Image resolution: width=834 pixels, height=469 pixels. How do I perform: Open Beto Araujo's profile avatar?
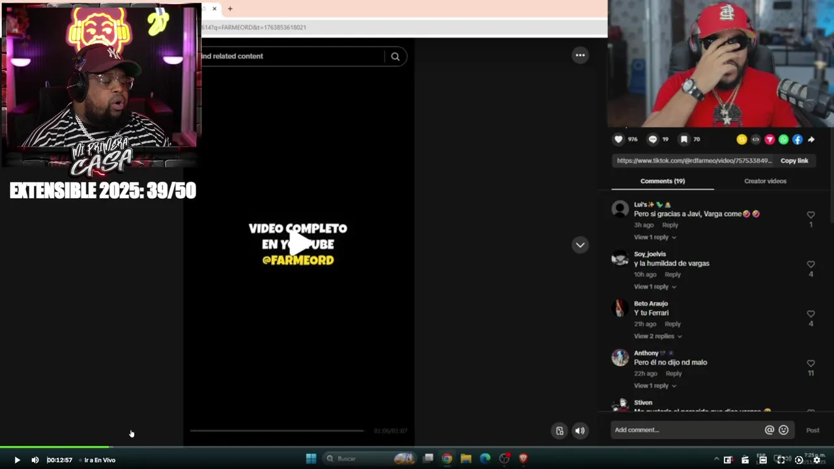pos(620,308)
